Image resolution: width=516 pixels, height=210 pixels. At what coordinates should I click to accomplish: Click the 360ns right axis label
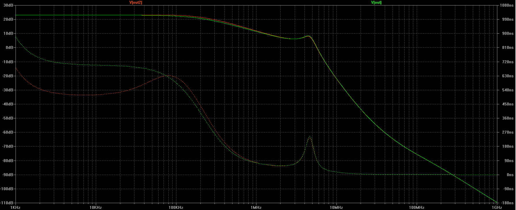508,118
